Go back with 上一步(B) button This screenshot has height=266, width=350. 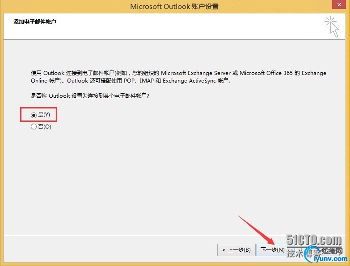[x=236, y=250]
